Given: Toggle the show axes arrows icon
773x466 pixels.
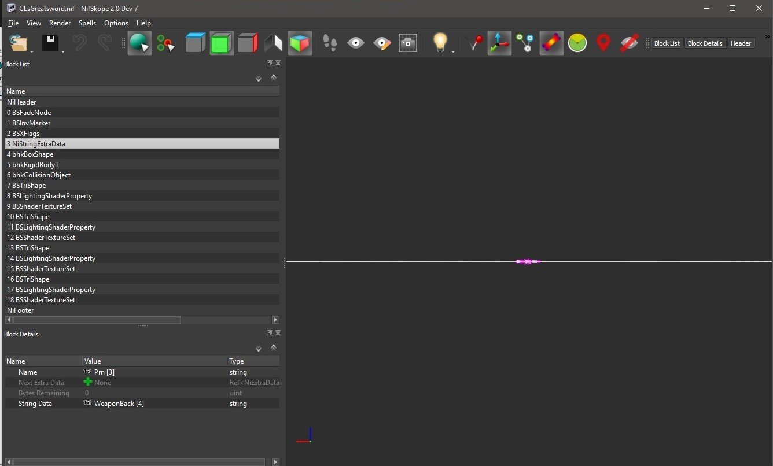Looking at the screenshot, I should [499, 43].
